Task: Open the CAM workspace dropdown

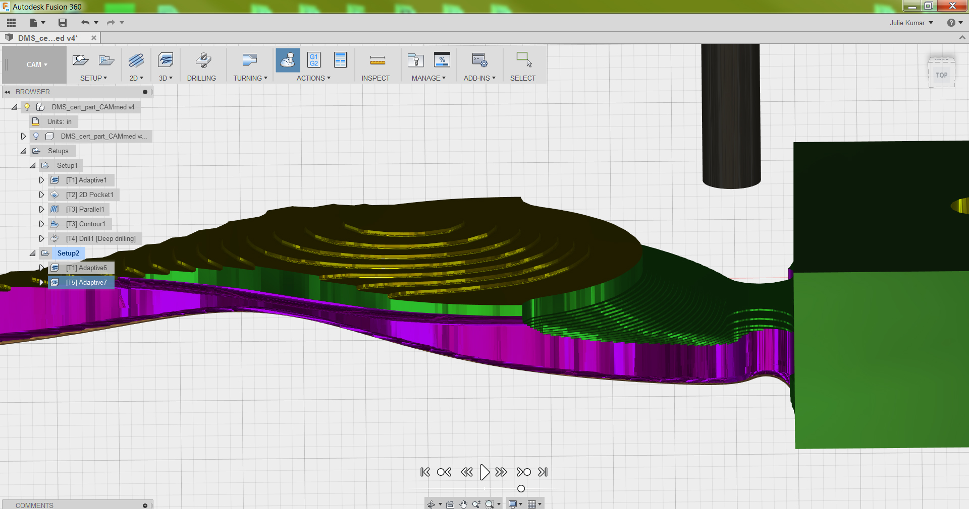Action: [x=37, y=65]
